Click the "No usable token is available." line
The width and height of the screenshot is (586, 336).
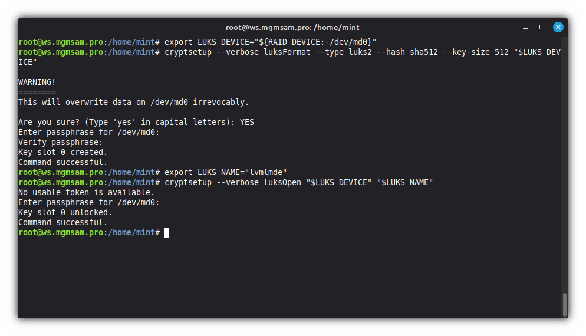[x=87, y=192]
